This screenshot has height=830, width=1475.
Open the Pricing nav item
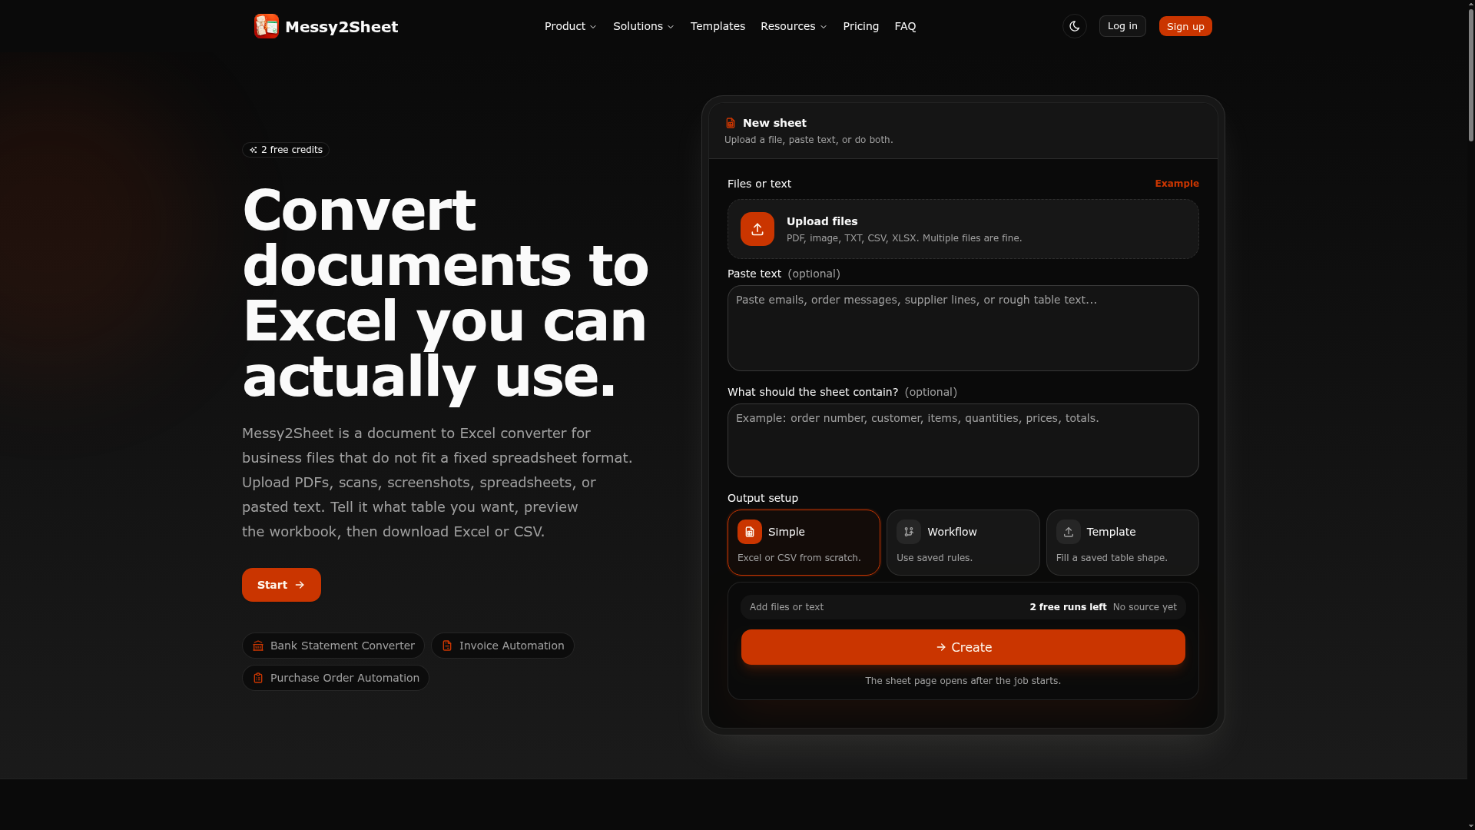tap(860, 26)
